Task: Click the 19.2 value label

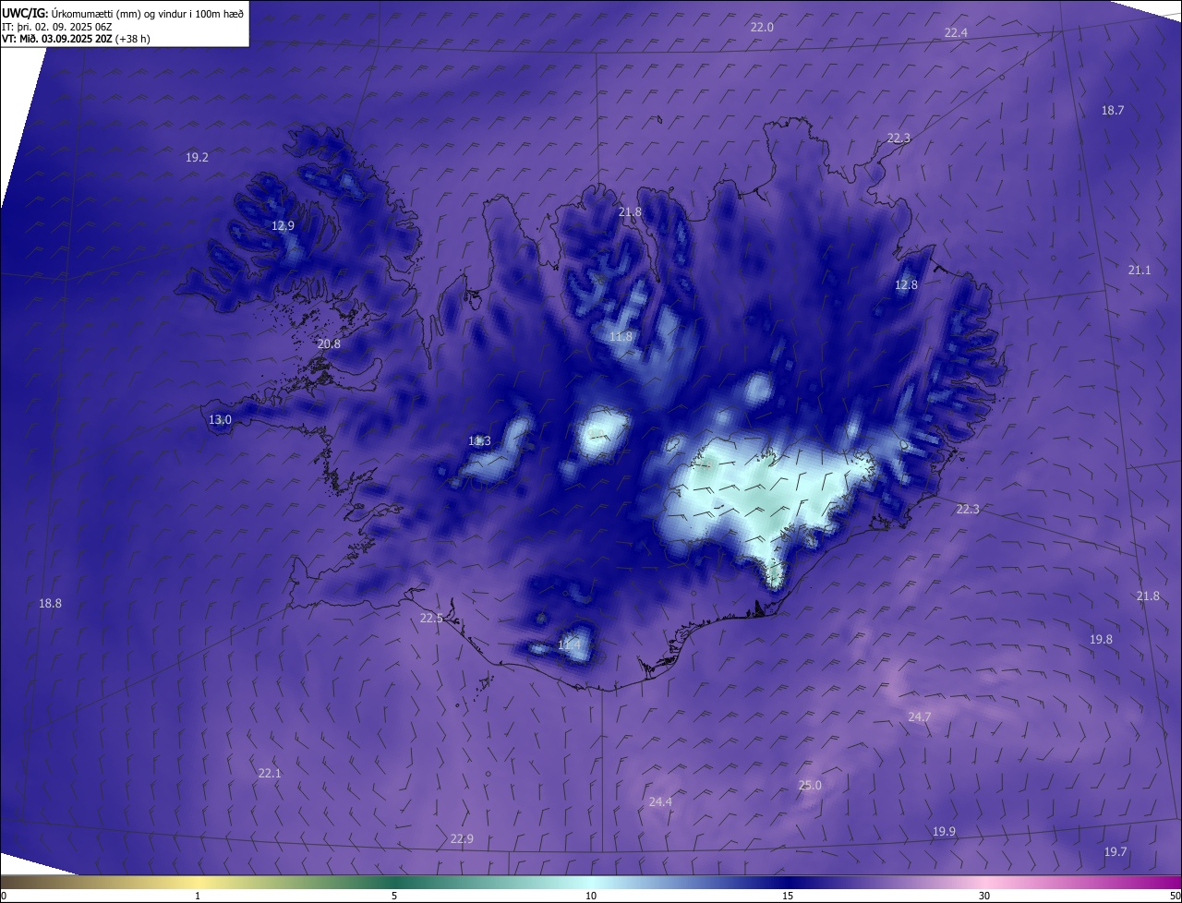Action: (197, 158)
